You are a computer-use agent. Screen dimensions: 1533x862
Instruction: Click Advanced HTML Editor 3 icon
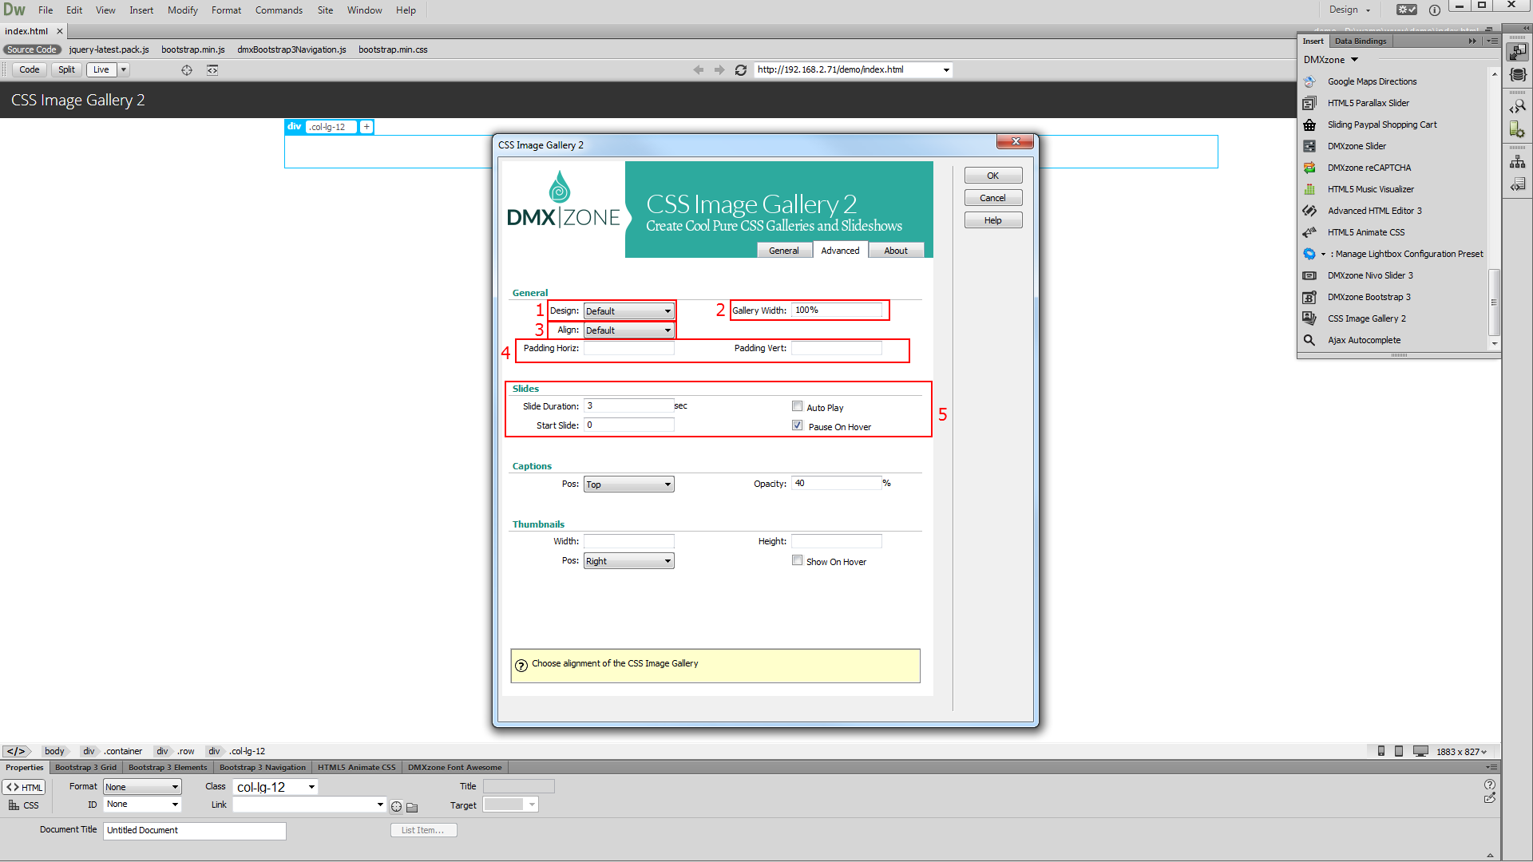tap(1309, 211)
